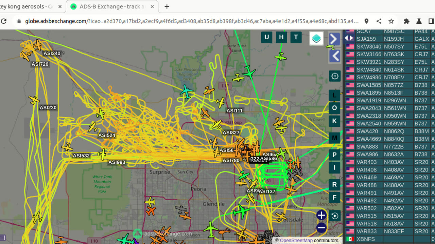Click the ASI780 label on the map

pos(231,160)
